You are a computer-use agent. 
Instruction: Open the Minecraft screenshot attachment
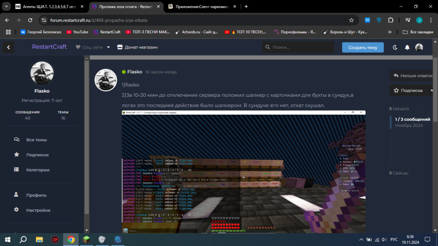tap(244, 172)
